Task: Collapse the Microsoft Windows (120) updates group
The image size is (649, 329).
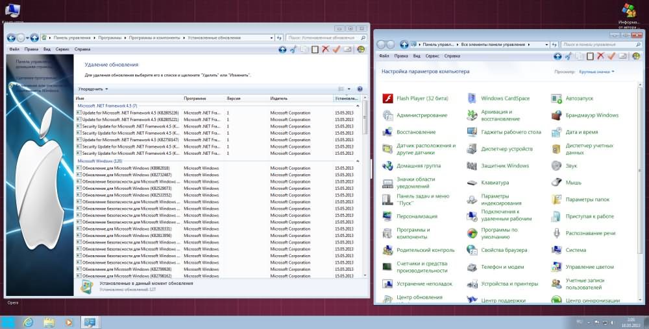Action: pos(356,161)
